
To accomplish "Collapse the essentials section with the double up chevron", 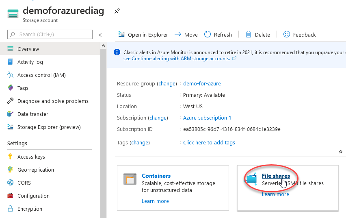I will point(341,152).
